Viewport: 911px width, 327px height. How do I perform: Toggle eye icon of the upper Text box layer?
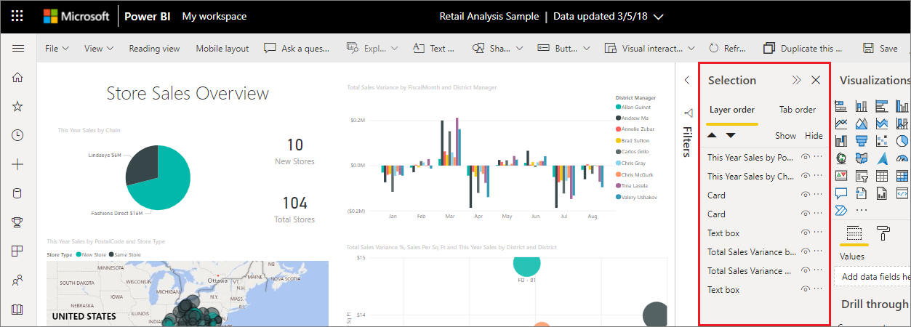[x=805, y=233]
